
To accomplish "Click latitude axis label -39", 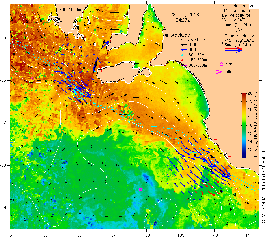I will pyautogui.click(x=4, y=208).
